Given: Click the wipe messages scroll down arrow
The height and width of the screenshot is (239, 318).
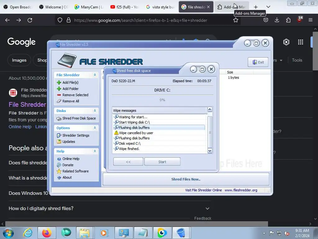Looking at the screenshot, I should 210,151.
